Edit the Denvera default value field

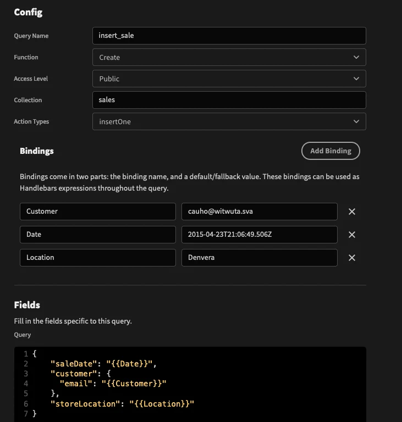click(260, 258)
